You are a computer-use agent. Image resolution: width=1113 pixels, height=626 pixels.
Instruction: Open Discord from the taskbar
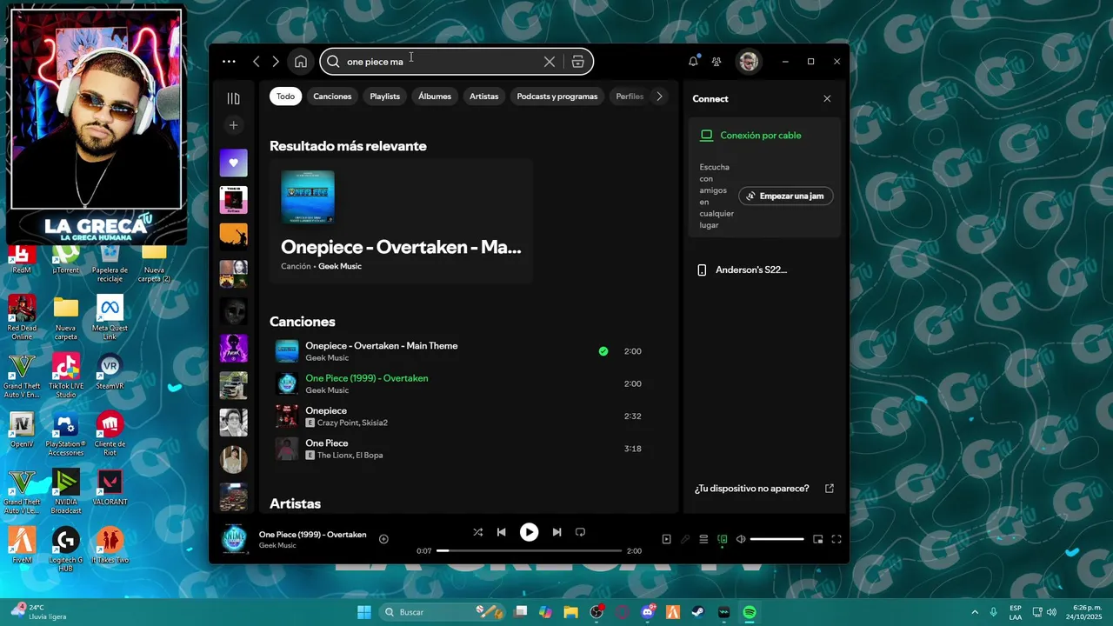pyautogui.click(x=647, y=612)
